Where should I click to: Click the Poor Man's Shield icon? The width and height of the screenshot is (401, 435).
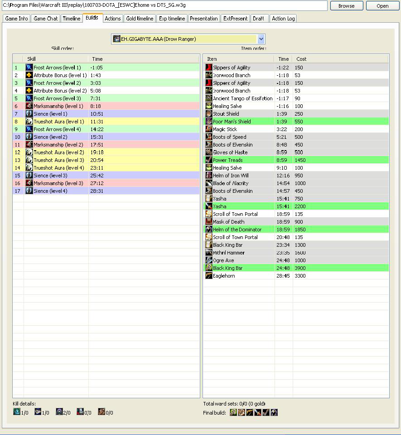(x=209, y=122)
